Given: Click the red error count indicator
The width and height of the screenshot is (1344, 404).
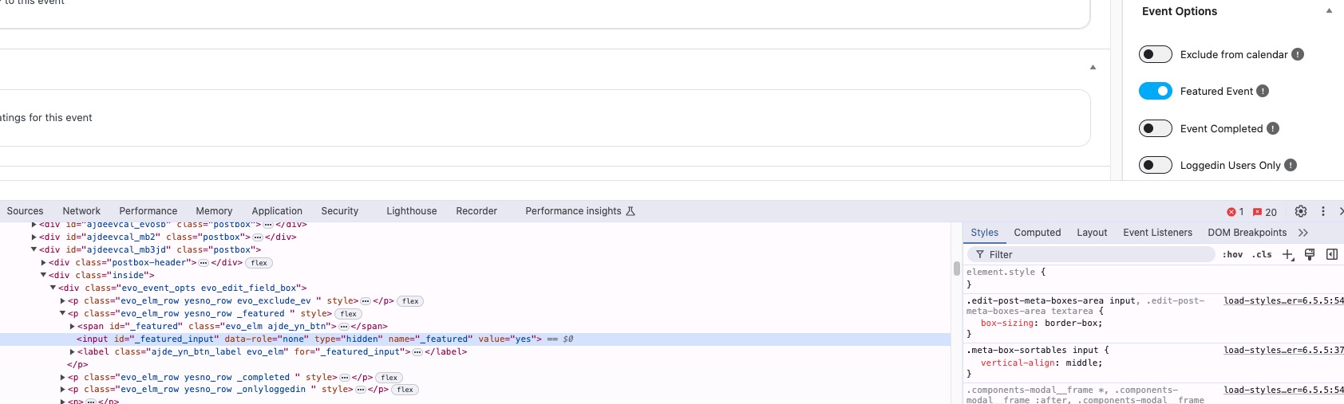Looking at the screenshot, I should [1235, 212].
